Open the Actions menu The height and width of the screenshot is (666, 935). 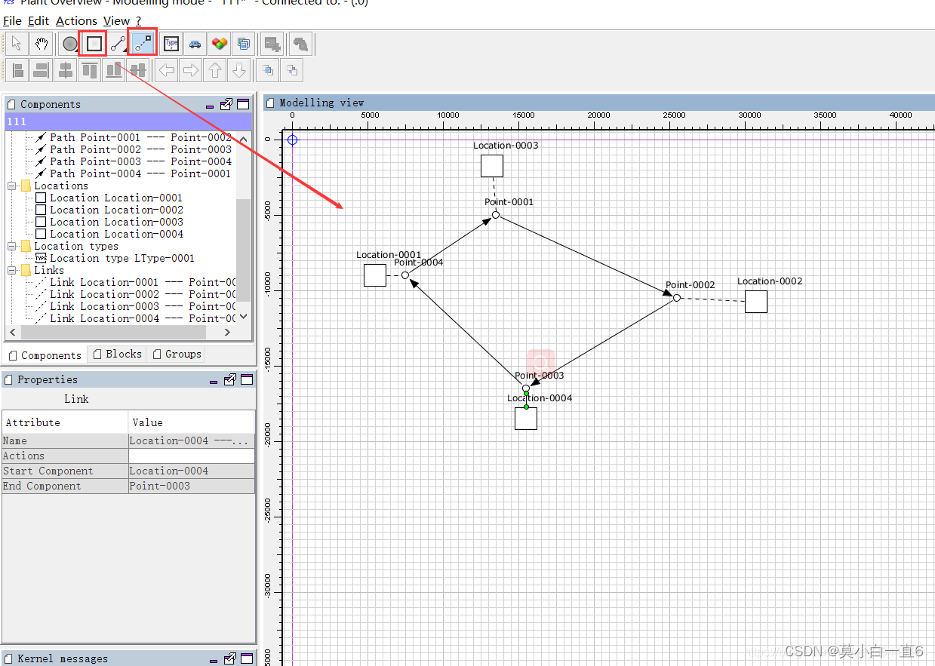[76, 20]
